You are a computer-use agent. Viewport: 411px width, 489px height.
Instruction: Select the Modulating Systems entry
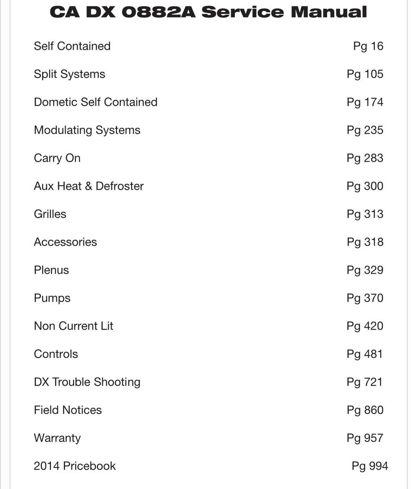[x=87, y=130]
